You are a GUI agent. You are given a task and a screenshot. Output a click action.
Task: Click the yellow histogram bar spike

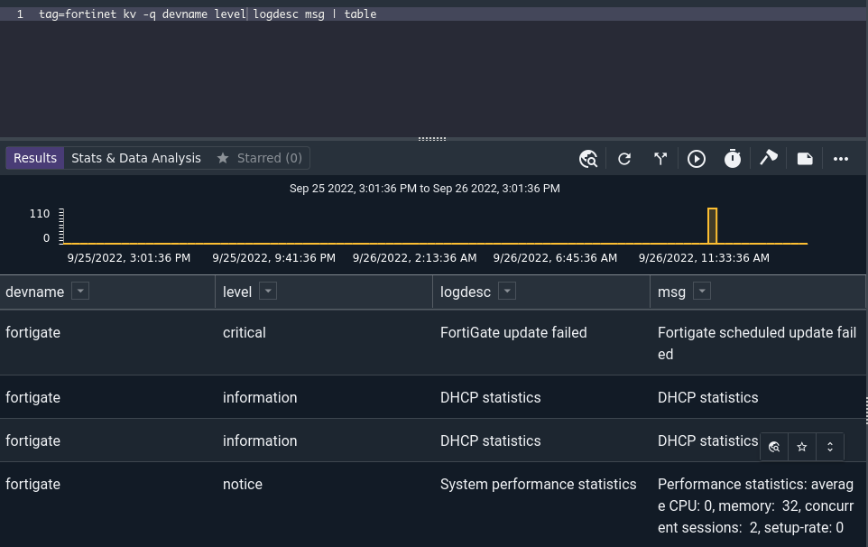tap(713, 226)
